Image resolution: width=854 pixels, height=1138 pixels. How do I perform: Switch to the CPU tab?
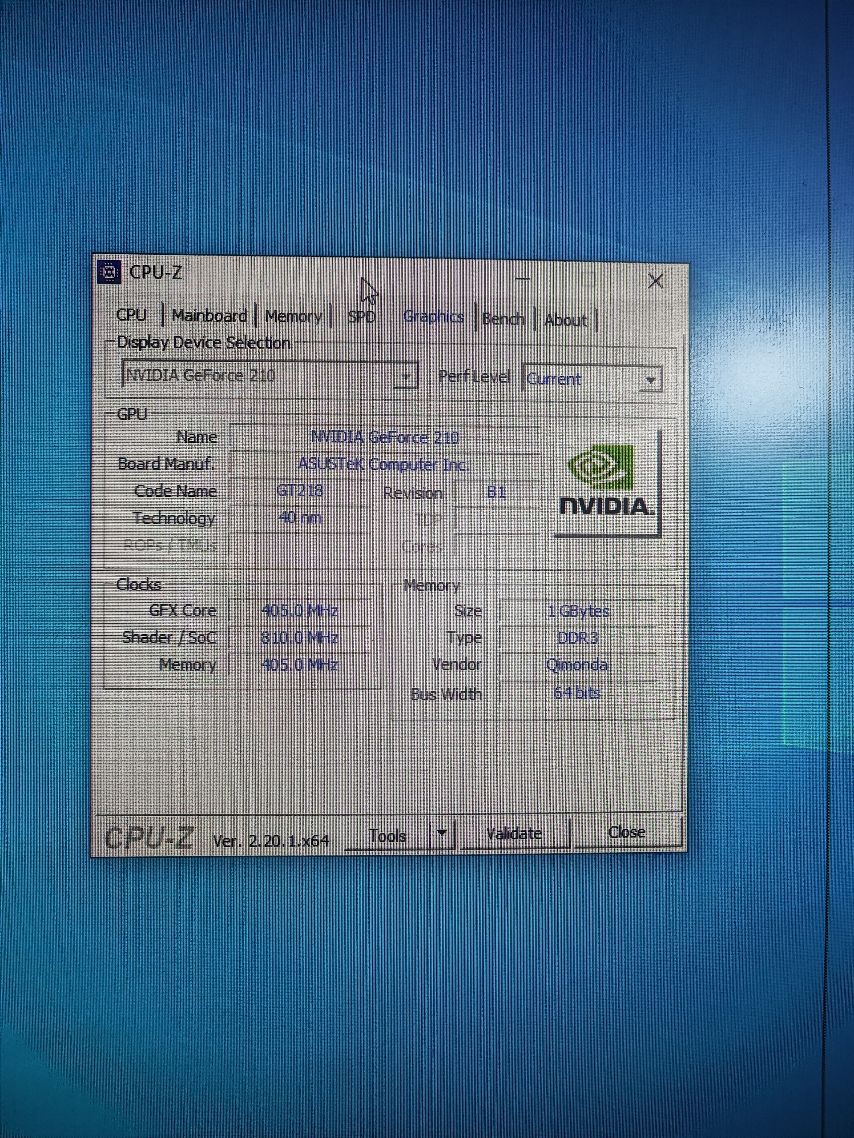click(131, 315)
